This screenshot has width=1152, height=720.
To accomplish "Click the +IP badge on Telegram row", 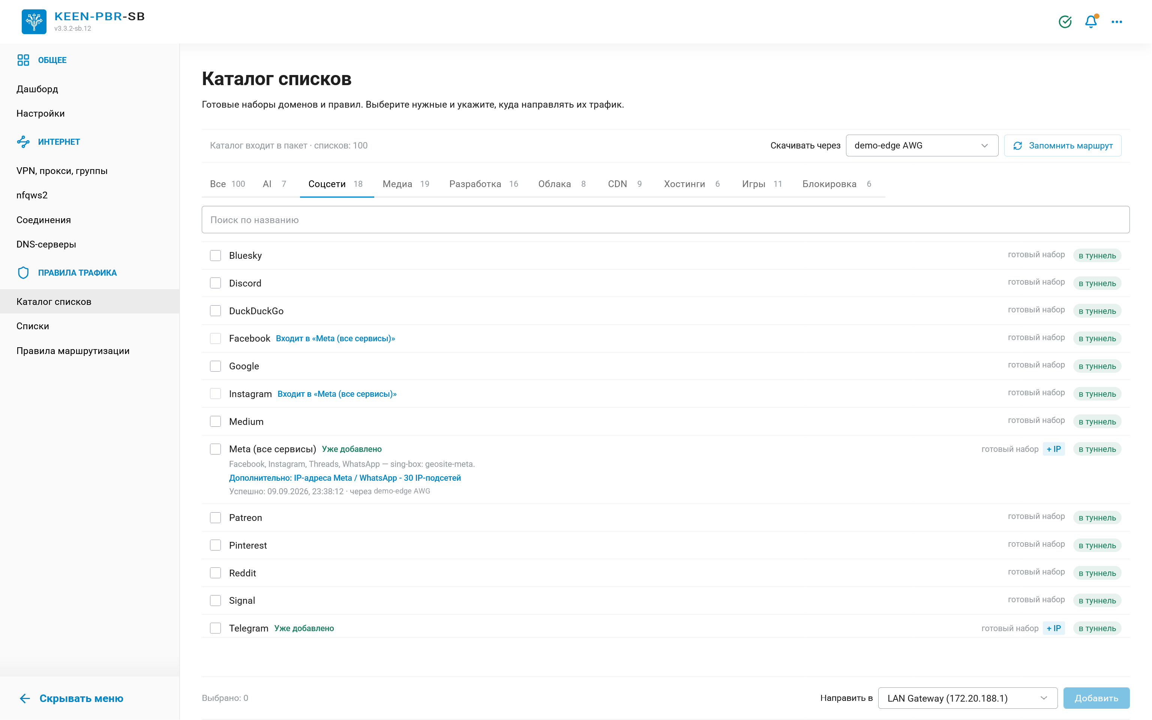I will (1053, 628).
